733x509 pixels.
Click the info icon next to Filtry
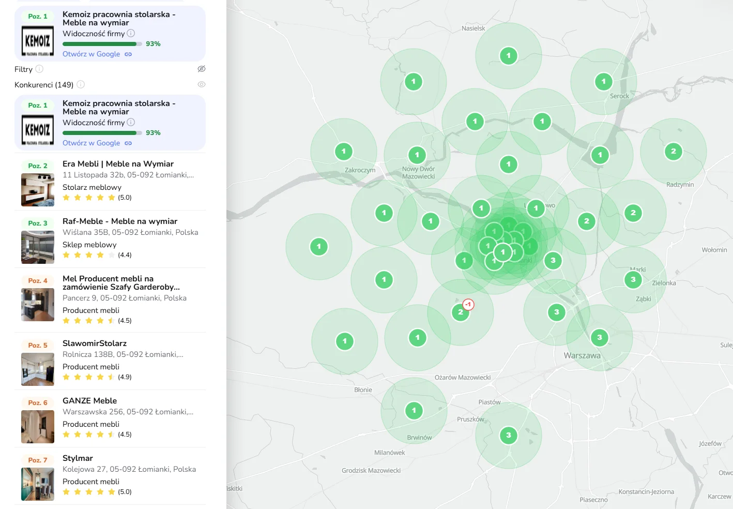pos(39,69)
